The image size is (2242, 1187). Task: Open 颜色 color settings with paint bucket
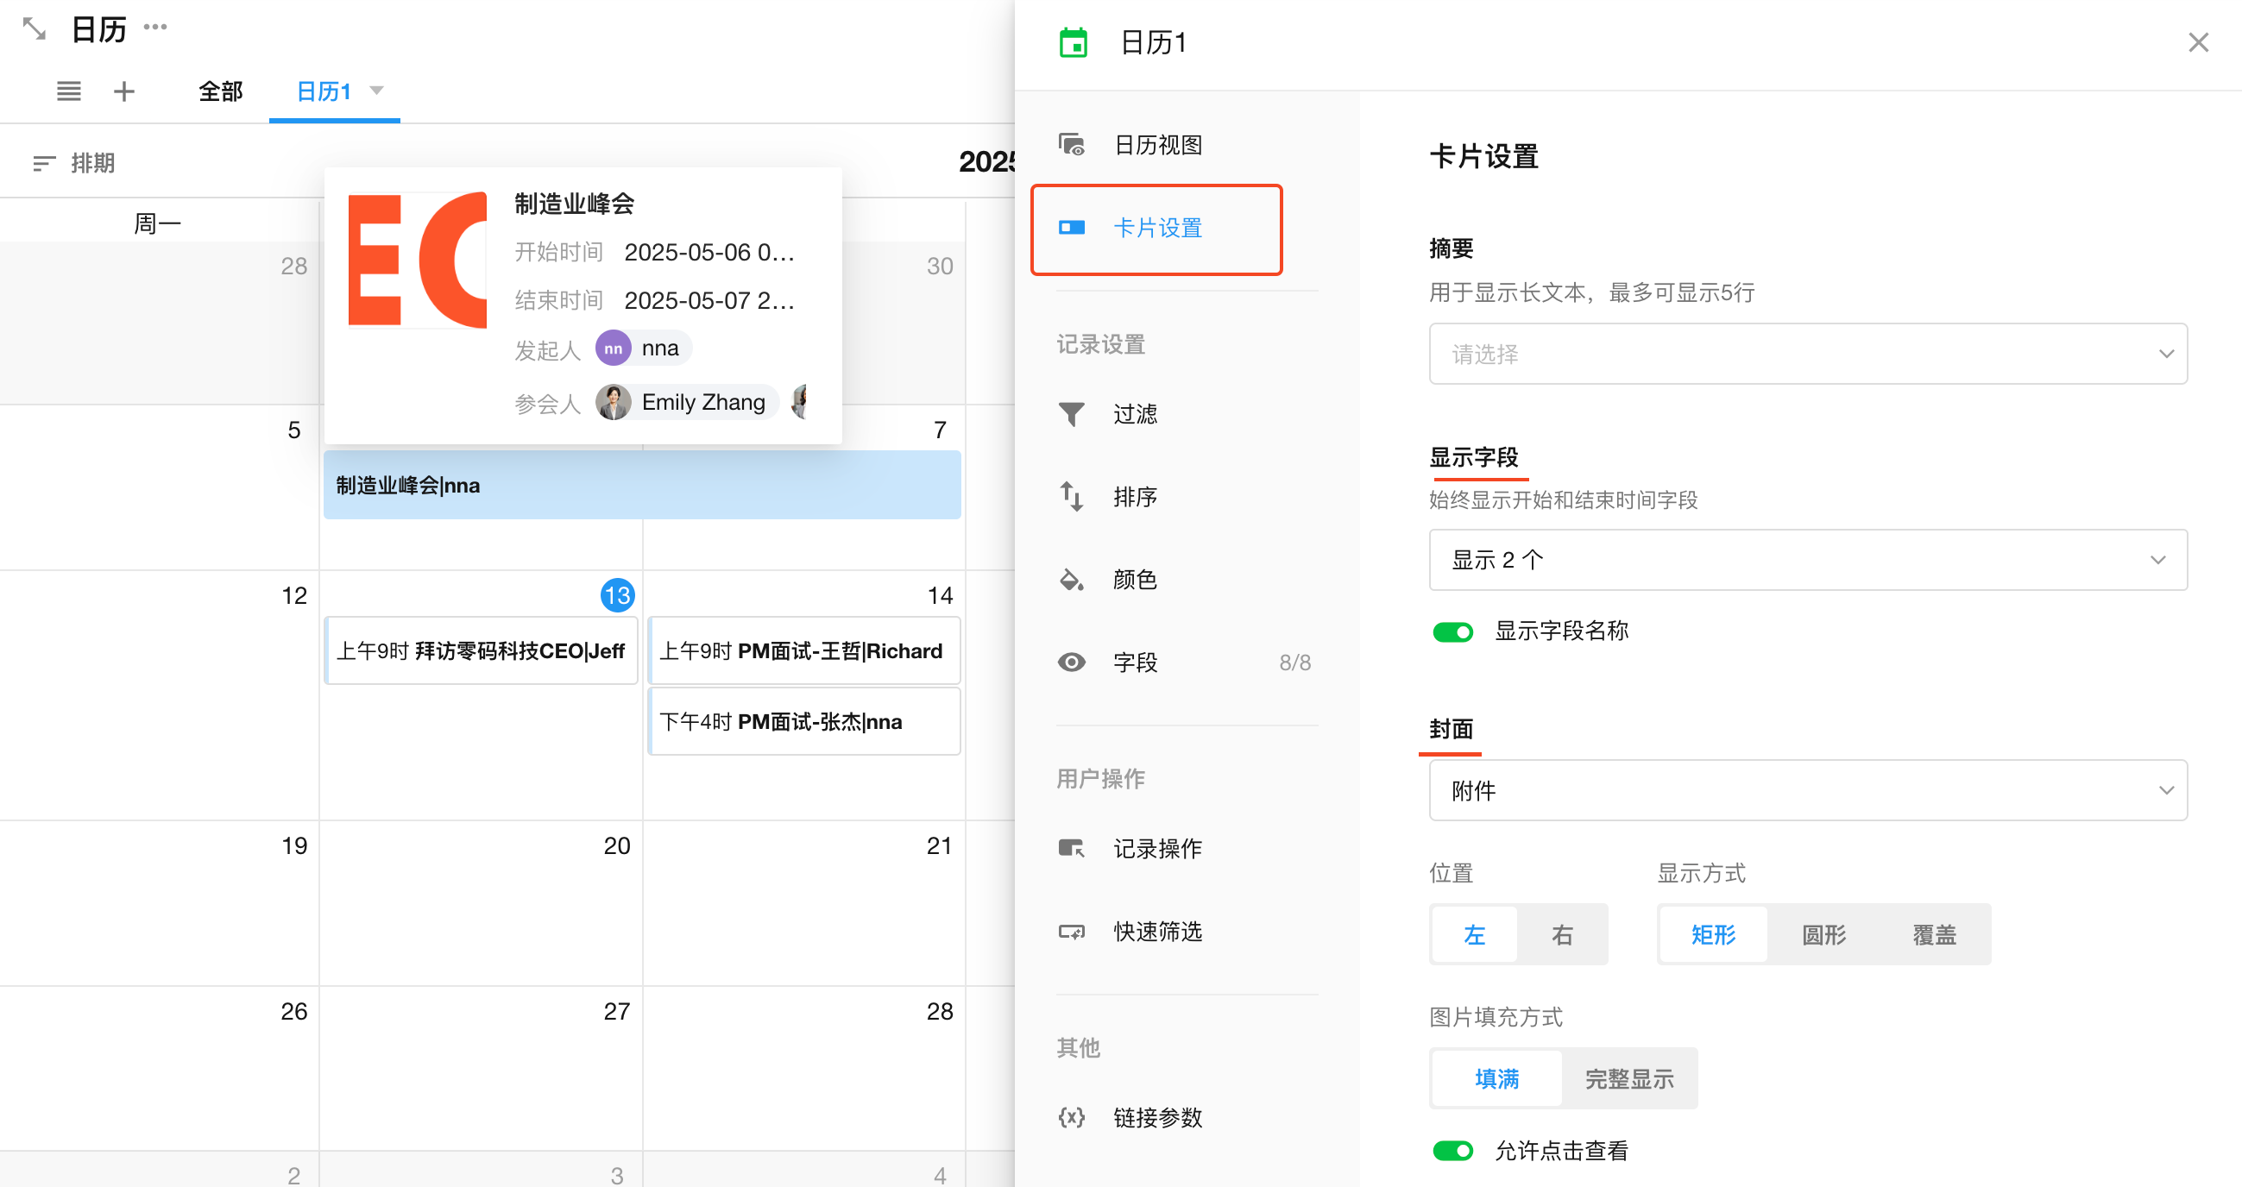click(1134, 580)
